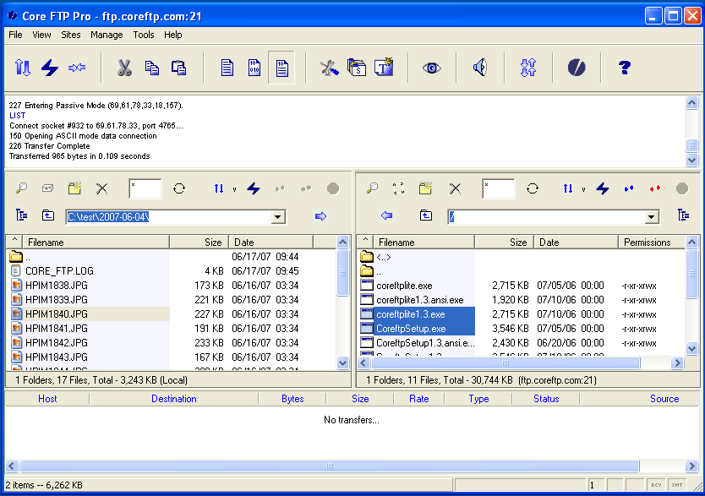The image size is (705, 496).
Task: Toggle the binary transfer mode icon
Action: [x=254, y=68]
